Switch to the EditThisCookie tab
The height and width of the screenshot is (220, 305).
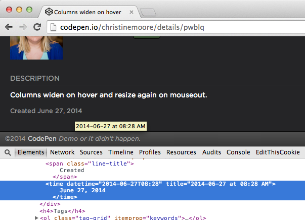pos(278,152)
